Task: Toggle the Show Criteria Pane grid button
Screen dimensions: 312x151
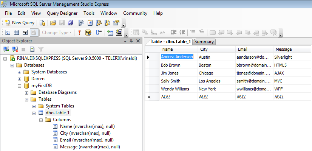Action: [16, 33]
